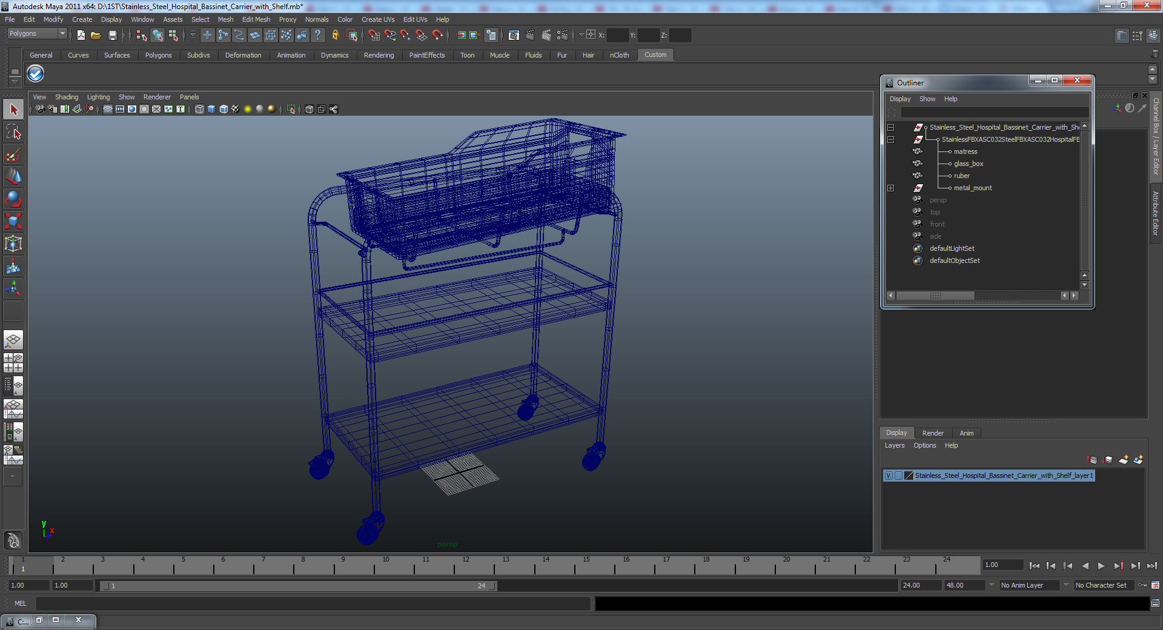Switch to the Render layer tab
This screenshot has width=1163, height=630.
(933, 433)
